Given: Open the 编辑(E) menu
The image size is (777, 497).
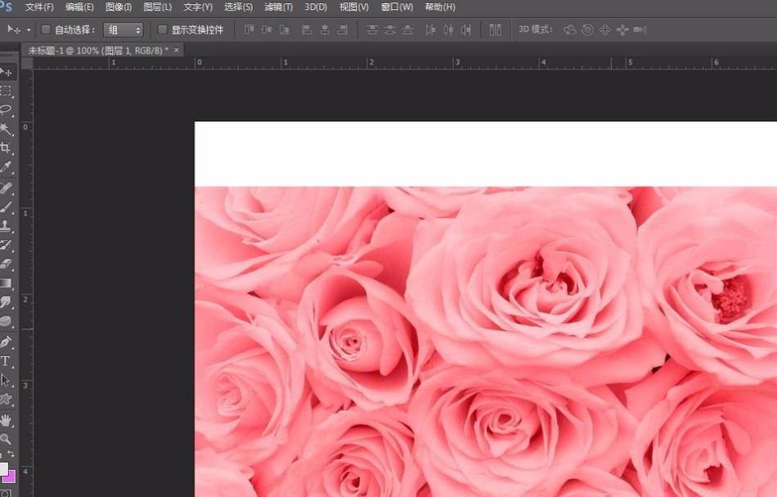Looking at the screenshot, I should point(79,7).
